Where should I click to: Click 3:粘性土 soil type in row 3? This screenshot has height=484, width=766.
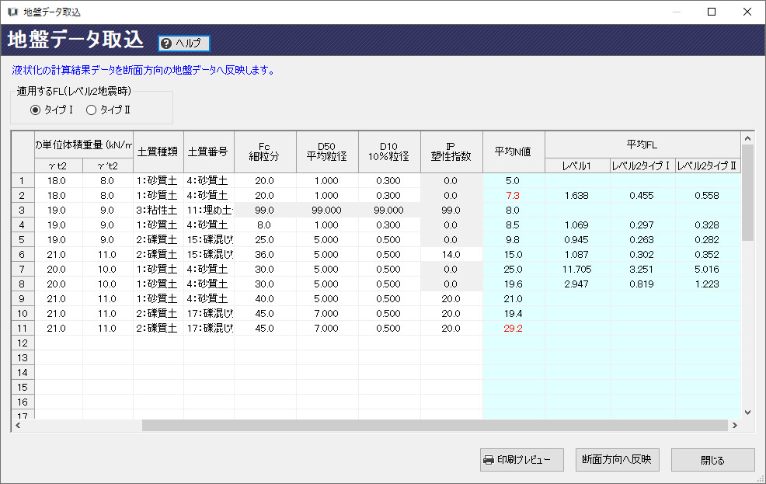pyautogui.click(x=158, y=211)
